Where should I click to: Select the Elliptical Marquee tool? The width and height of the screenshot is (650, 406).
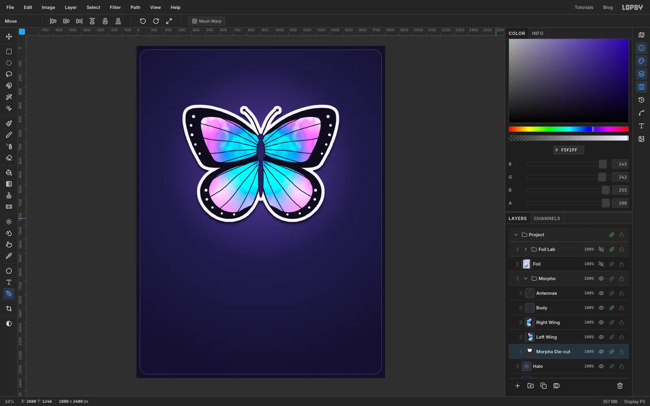(9, 63)
